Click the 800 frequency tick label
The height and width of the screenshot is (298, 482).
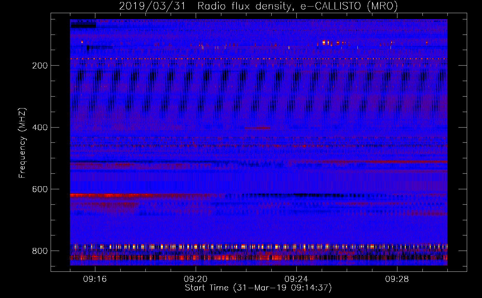[40, 251]
